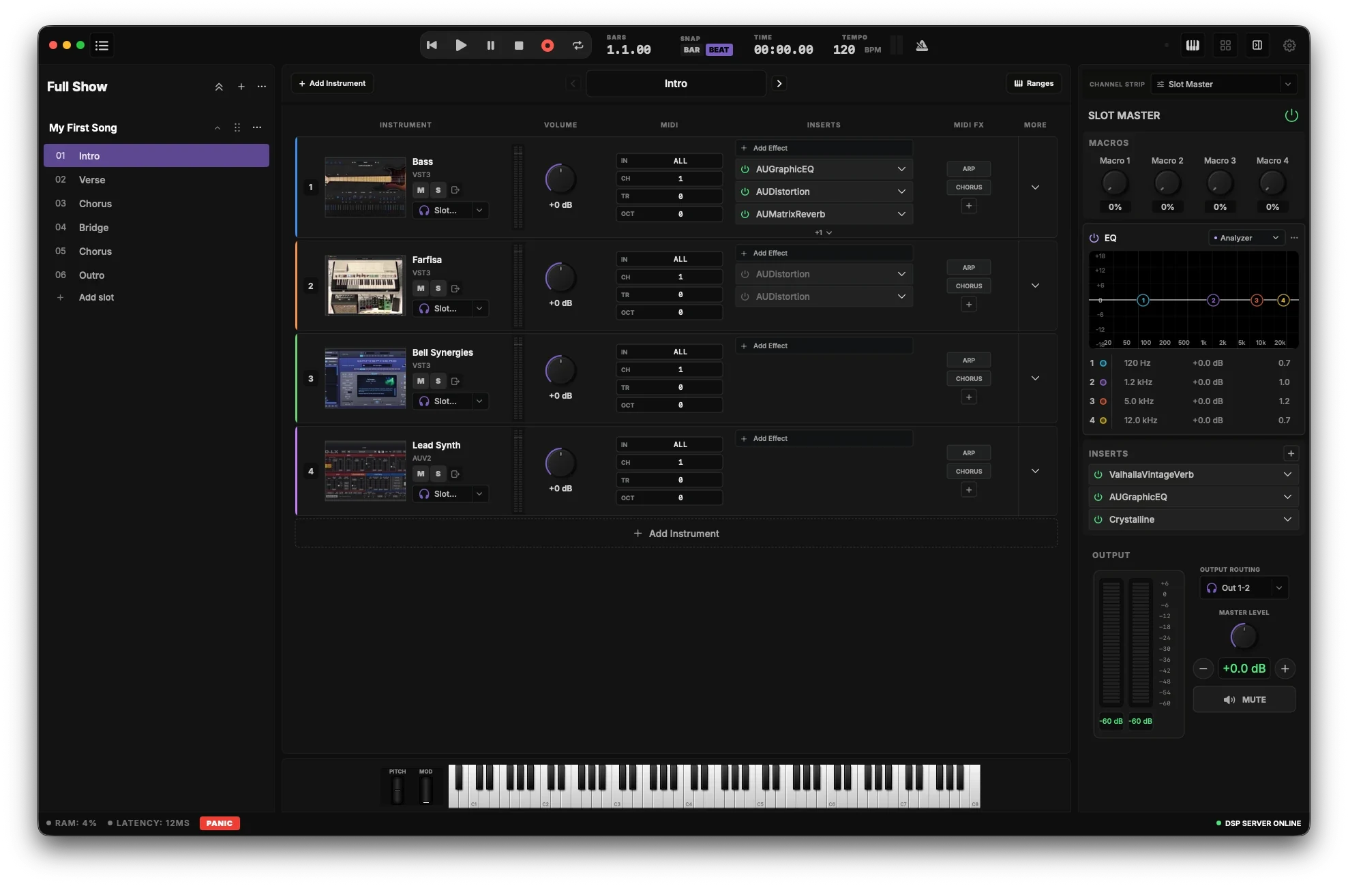This screenshot has width=1348, height=886.
Task: Open the Full Show options ellipsis
Action: 262,87
